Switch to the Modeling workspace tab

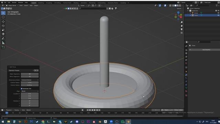[41, 3]
